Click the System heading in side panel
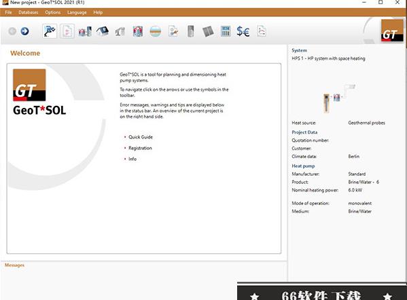 [x=299, y=50]
